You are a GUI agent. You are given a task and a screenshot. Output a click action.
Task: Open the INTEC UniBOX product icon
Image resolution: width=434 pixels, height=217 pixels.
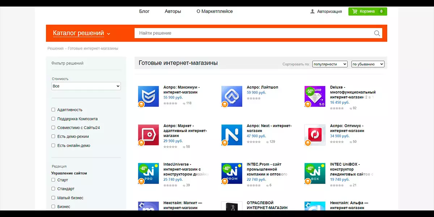315,173
